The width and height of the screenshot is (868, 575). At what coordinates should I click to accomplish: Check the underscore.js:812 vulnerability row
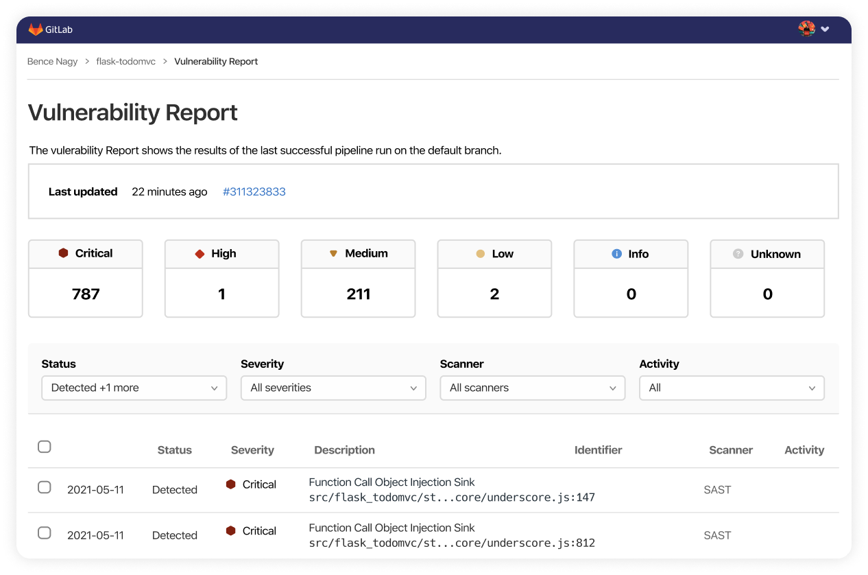45,532
